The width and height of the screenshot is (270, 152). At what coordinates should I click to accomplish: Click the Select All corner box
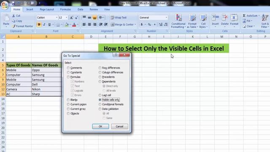point(3,37)
